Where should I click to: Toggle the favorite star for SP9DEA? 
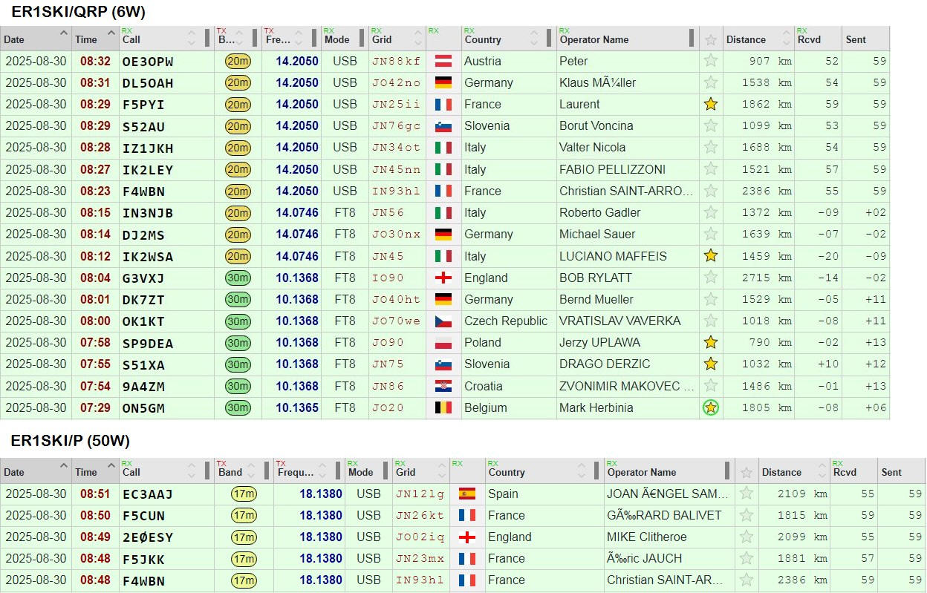(711, 343)
